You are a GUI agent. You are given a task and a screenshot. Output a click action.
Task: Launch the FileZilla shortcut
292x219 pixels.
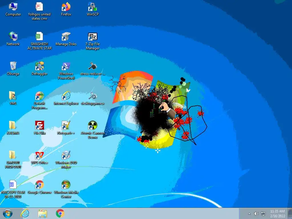pos(39,127)
